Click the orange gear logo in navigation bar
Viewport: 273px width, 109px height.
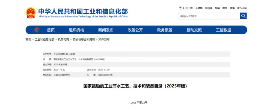[x=37, y=30]
